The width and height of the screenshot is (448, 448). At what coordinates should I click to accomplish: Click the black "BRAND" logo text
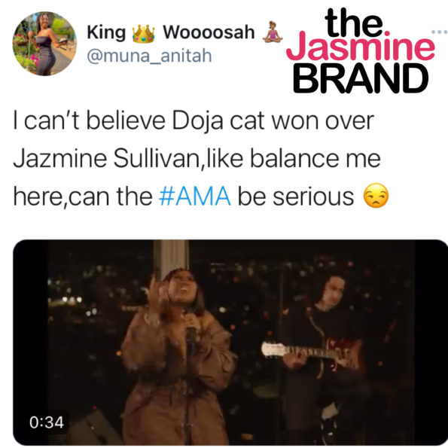361,78
